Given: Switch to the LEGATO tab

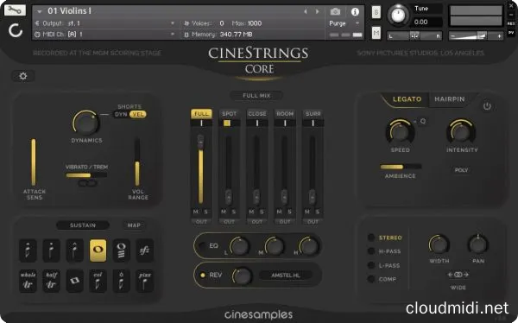Looking at the screenshot, I should coord(407,99).
